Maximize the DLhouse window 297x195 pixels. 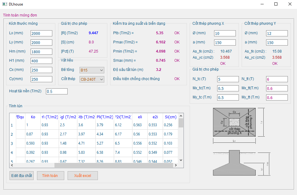coord(276,4)
